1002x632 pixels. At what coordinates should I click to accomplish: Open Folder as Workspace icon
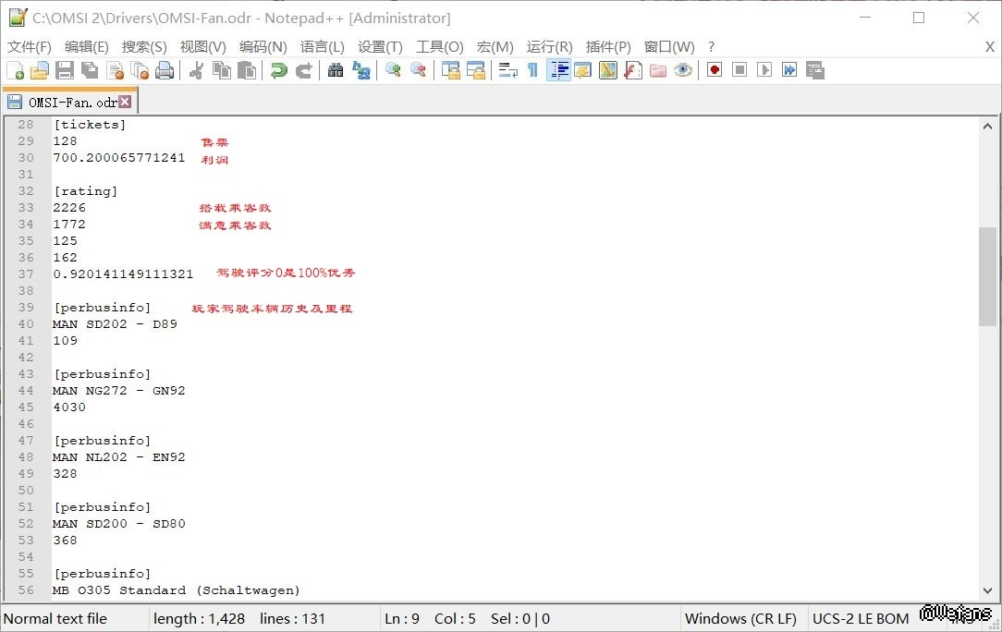point(657,70)
